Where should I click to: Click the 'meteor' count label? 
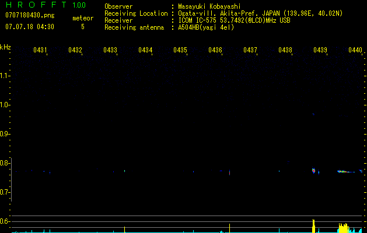pos(83,18)
